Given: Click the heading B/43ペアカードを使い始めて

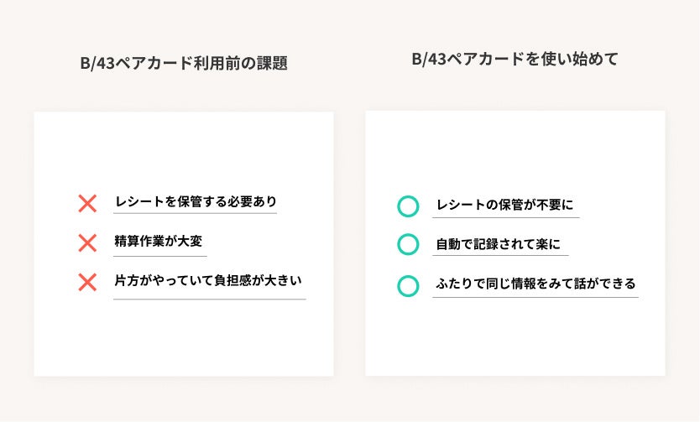Looking at the screenshot, I should click(515, 60).
